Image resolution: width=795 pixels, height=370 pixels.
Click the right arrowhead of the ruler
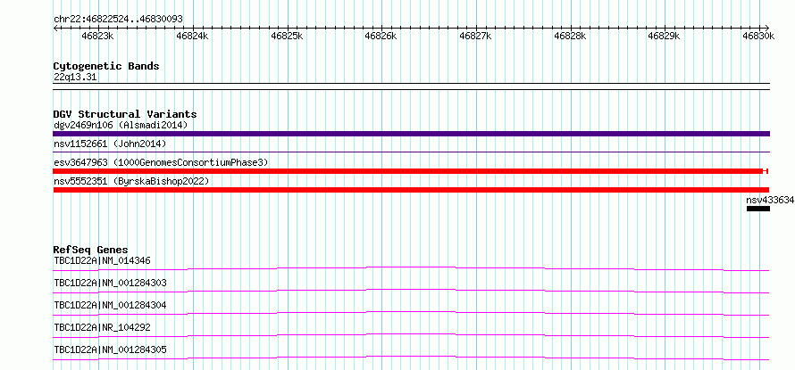(767, 28)
